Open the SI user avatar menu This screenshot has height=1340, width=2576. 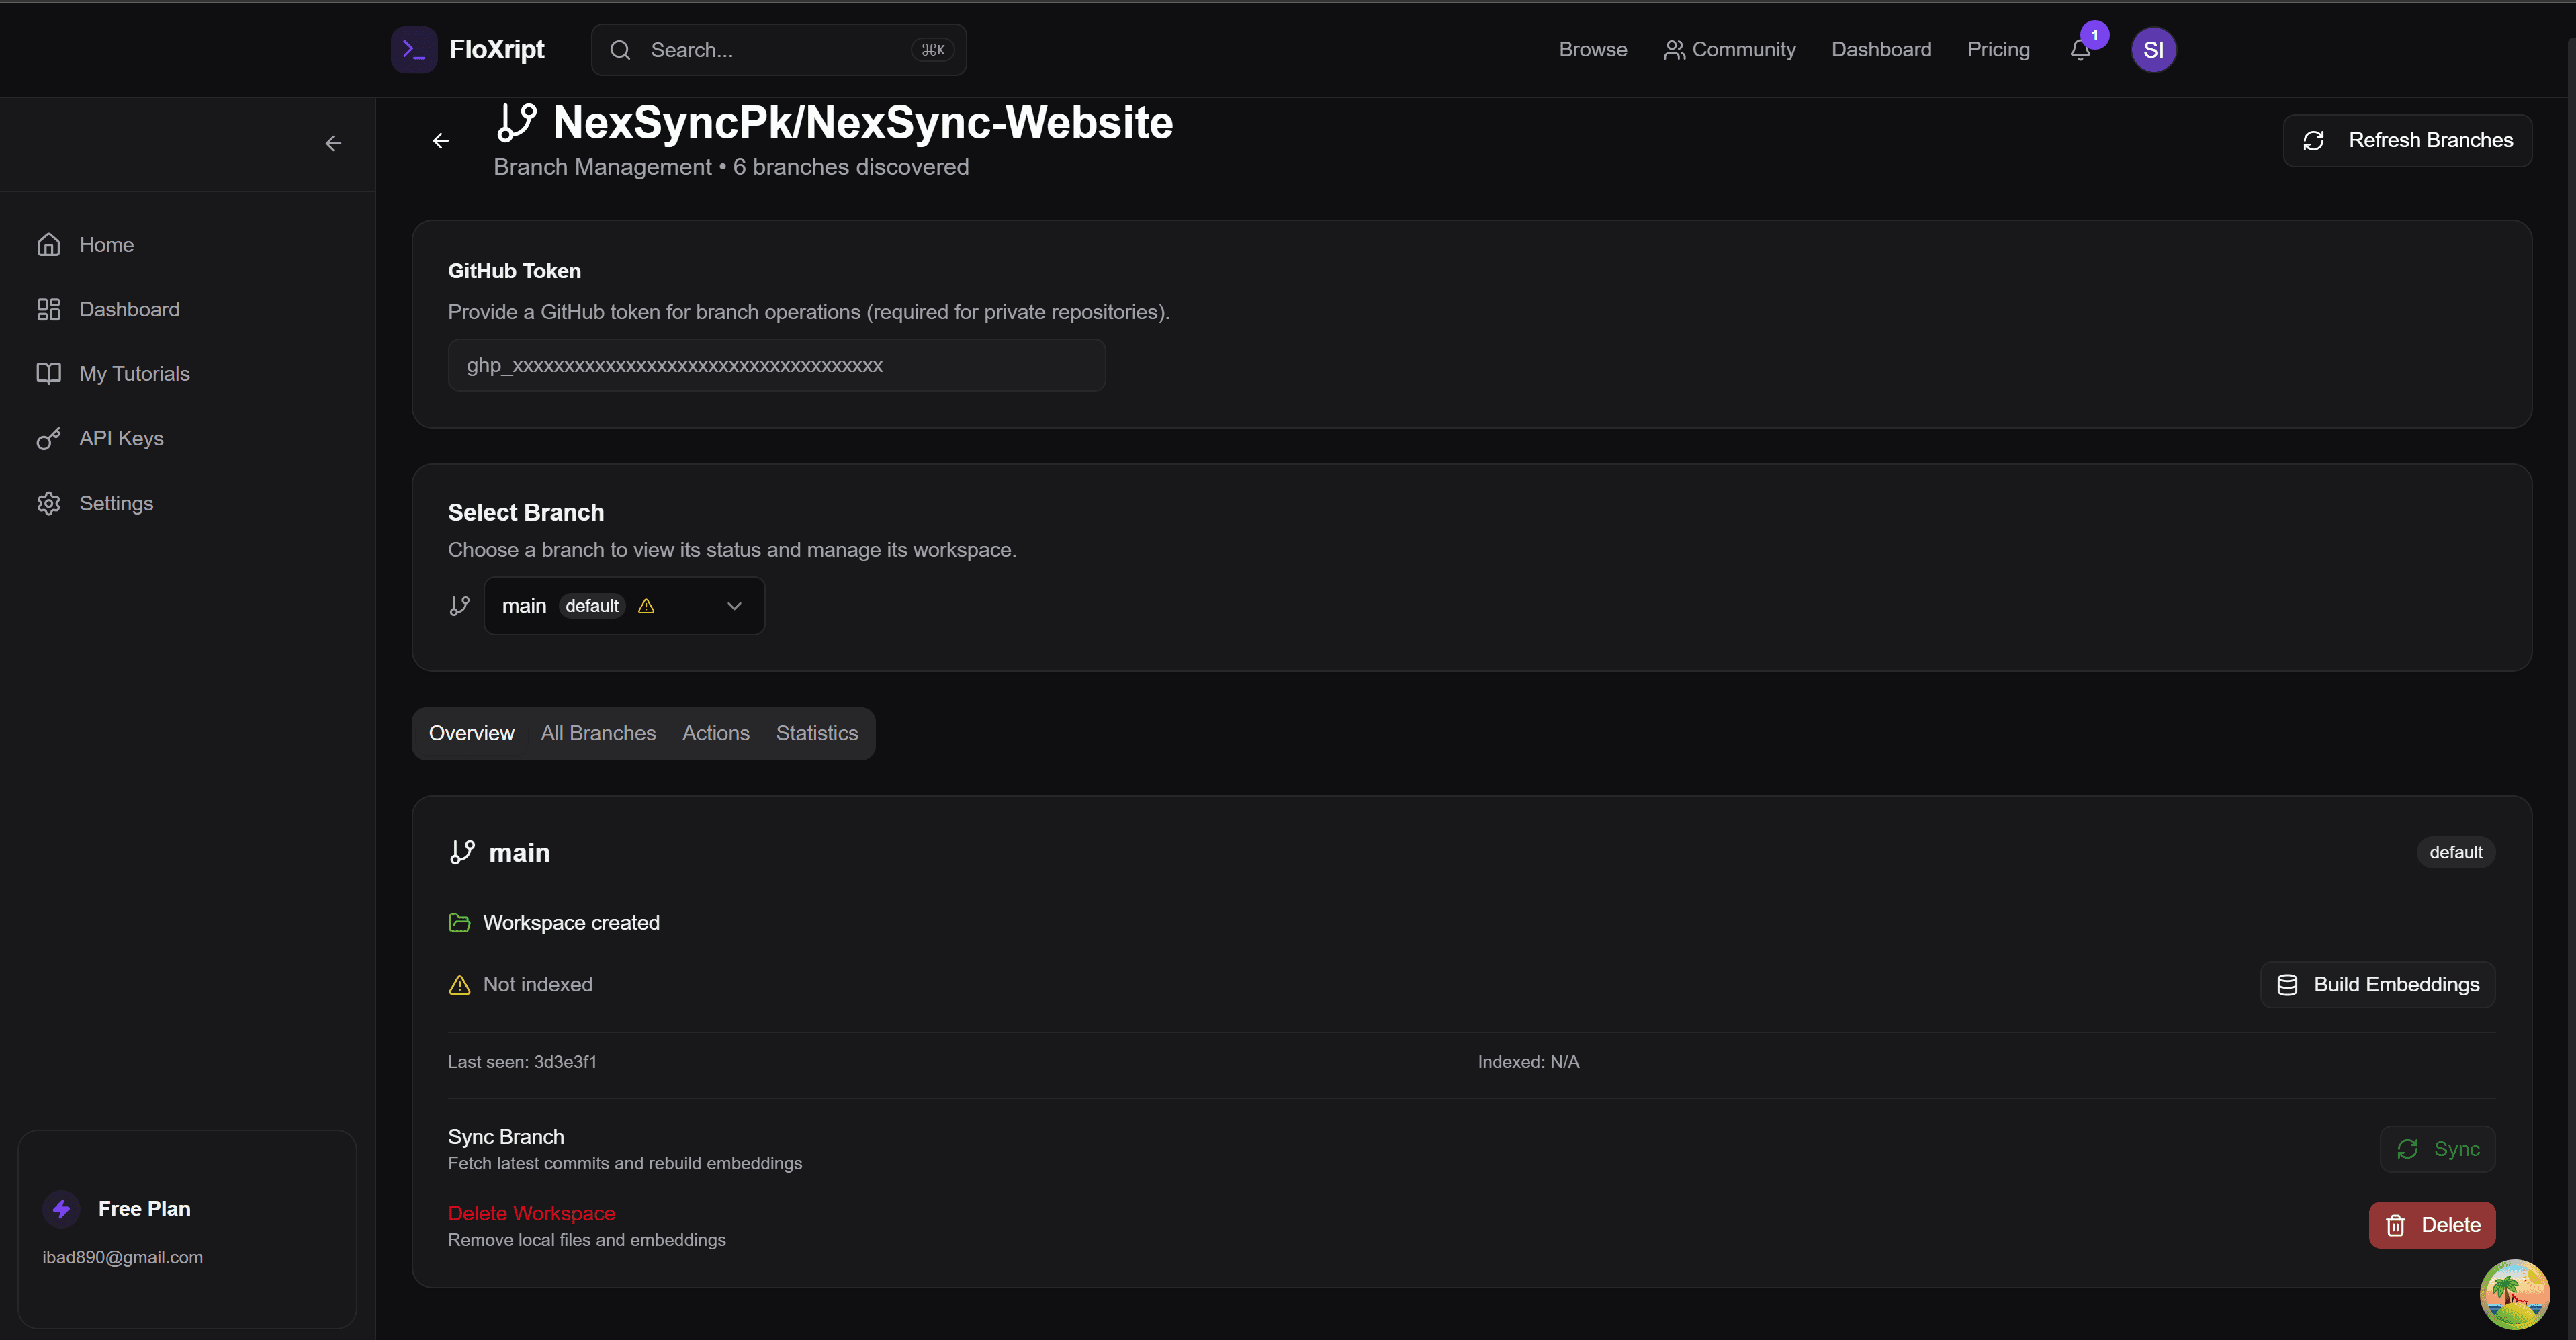tap(2153, 50)
